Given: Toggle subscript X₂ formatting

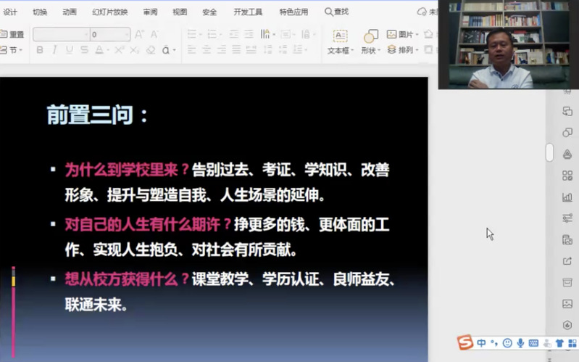Looking at the screenshot, I should (134, 50).
